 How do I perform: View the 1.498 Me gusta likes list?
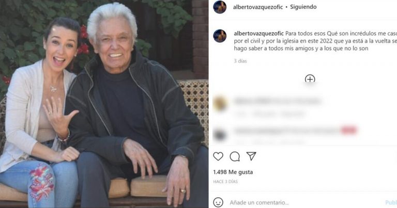[x=233, y=172]
